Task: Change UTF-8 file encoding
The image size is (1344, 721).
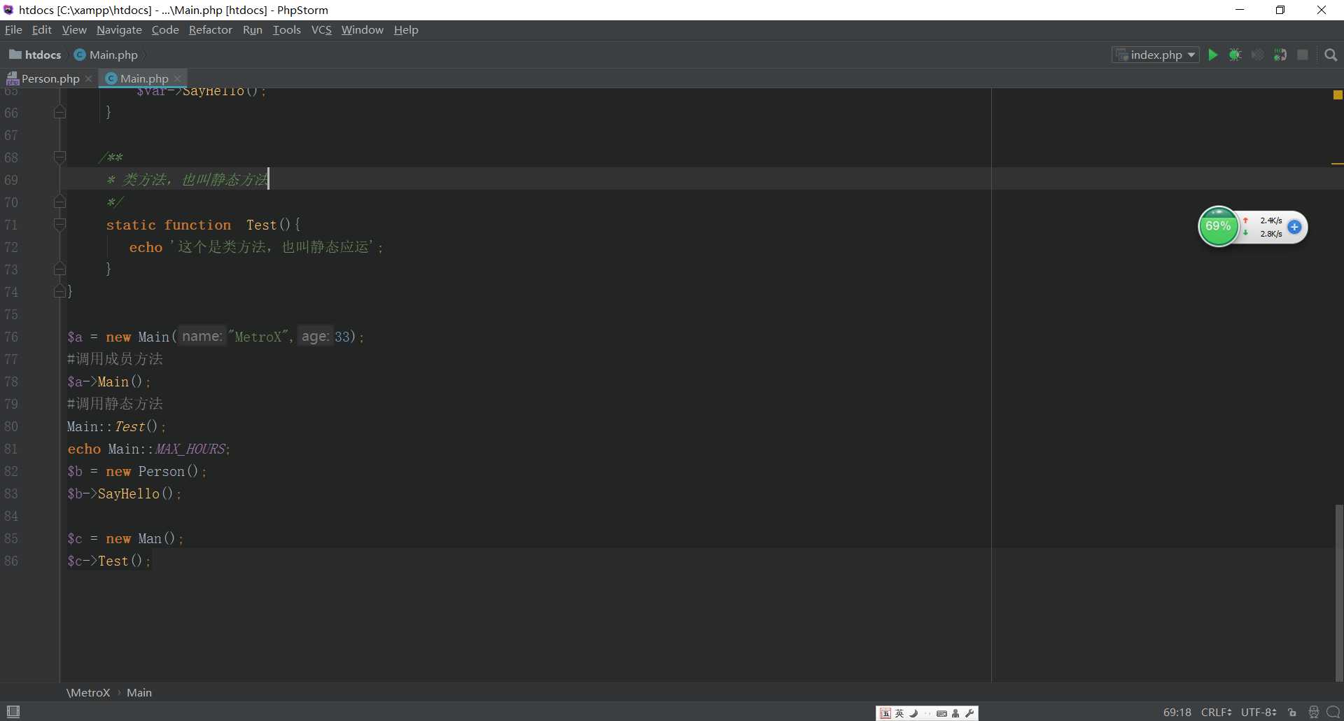Action: pyautogui.click(x=1259, y=712)
